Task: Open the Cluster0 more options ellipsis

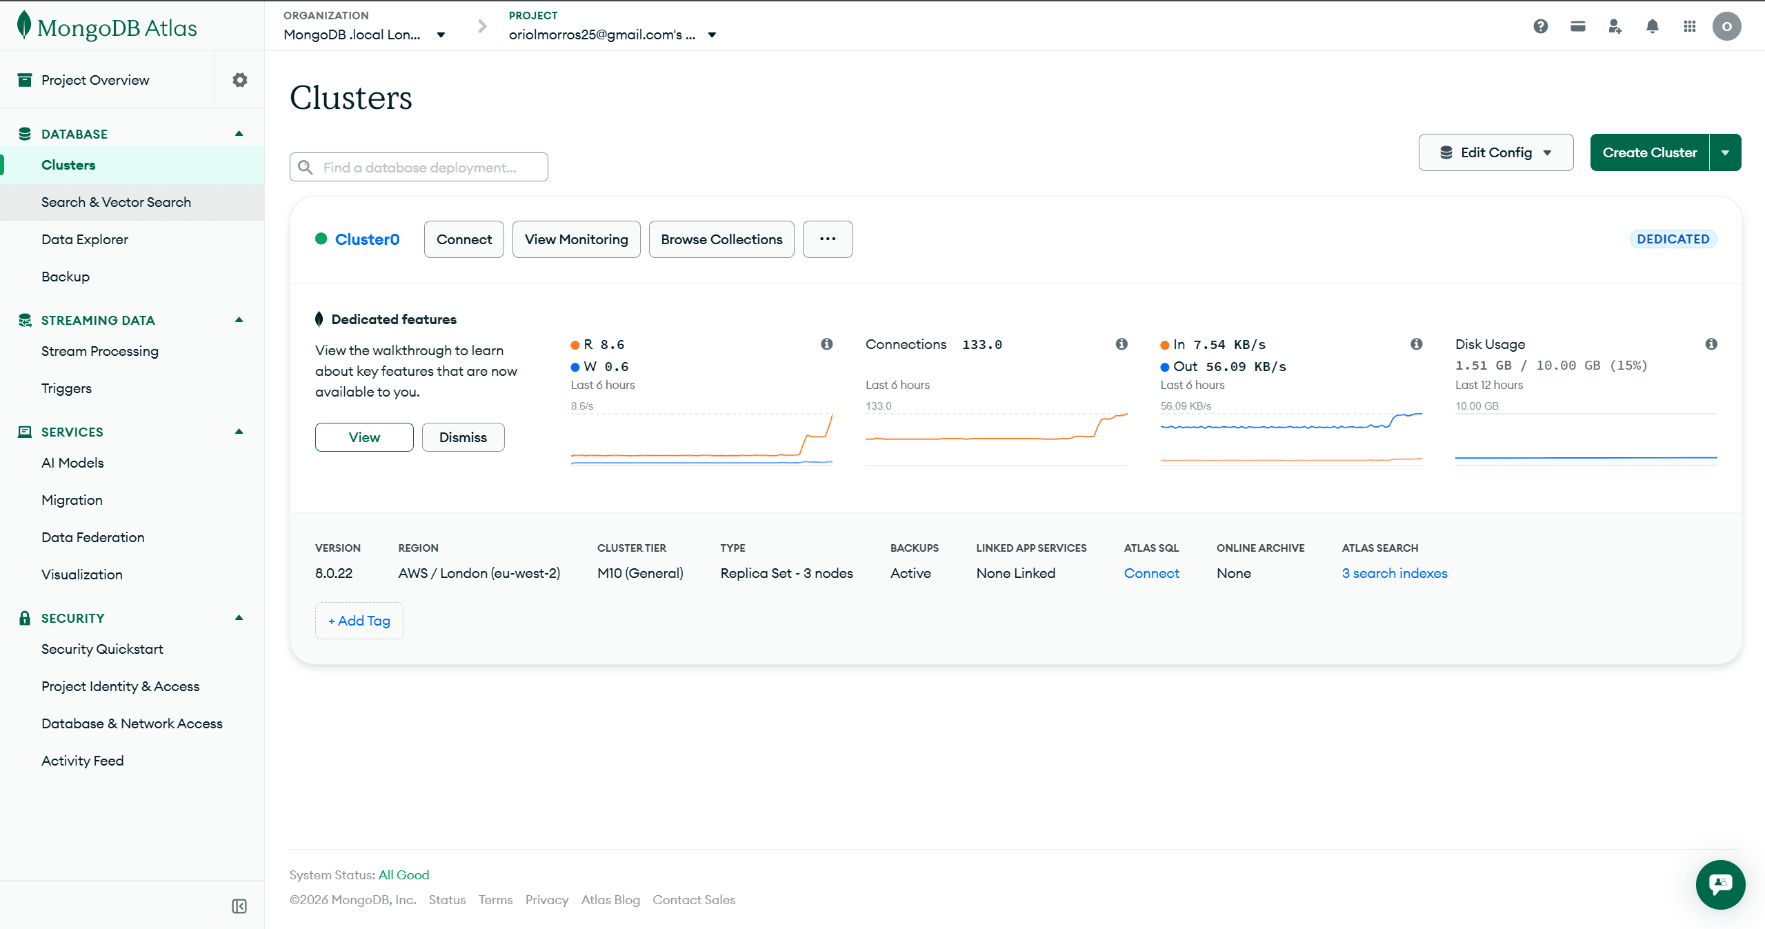Action: (x=828, y=239)
